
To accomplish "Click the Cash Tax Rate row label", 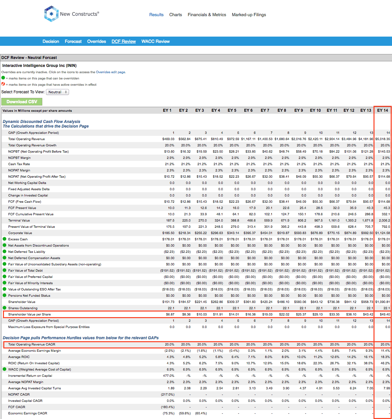I will pos(19,164).
